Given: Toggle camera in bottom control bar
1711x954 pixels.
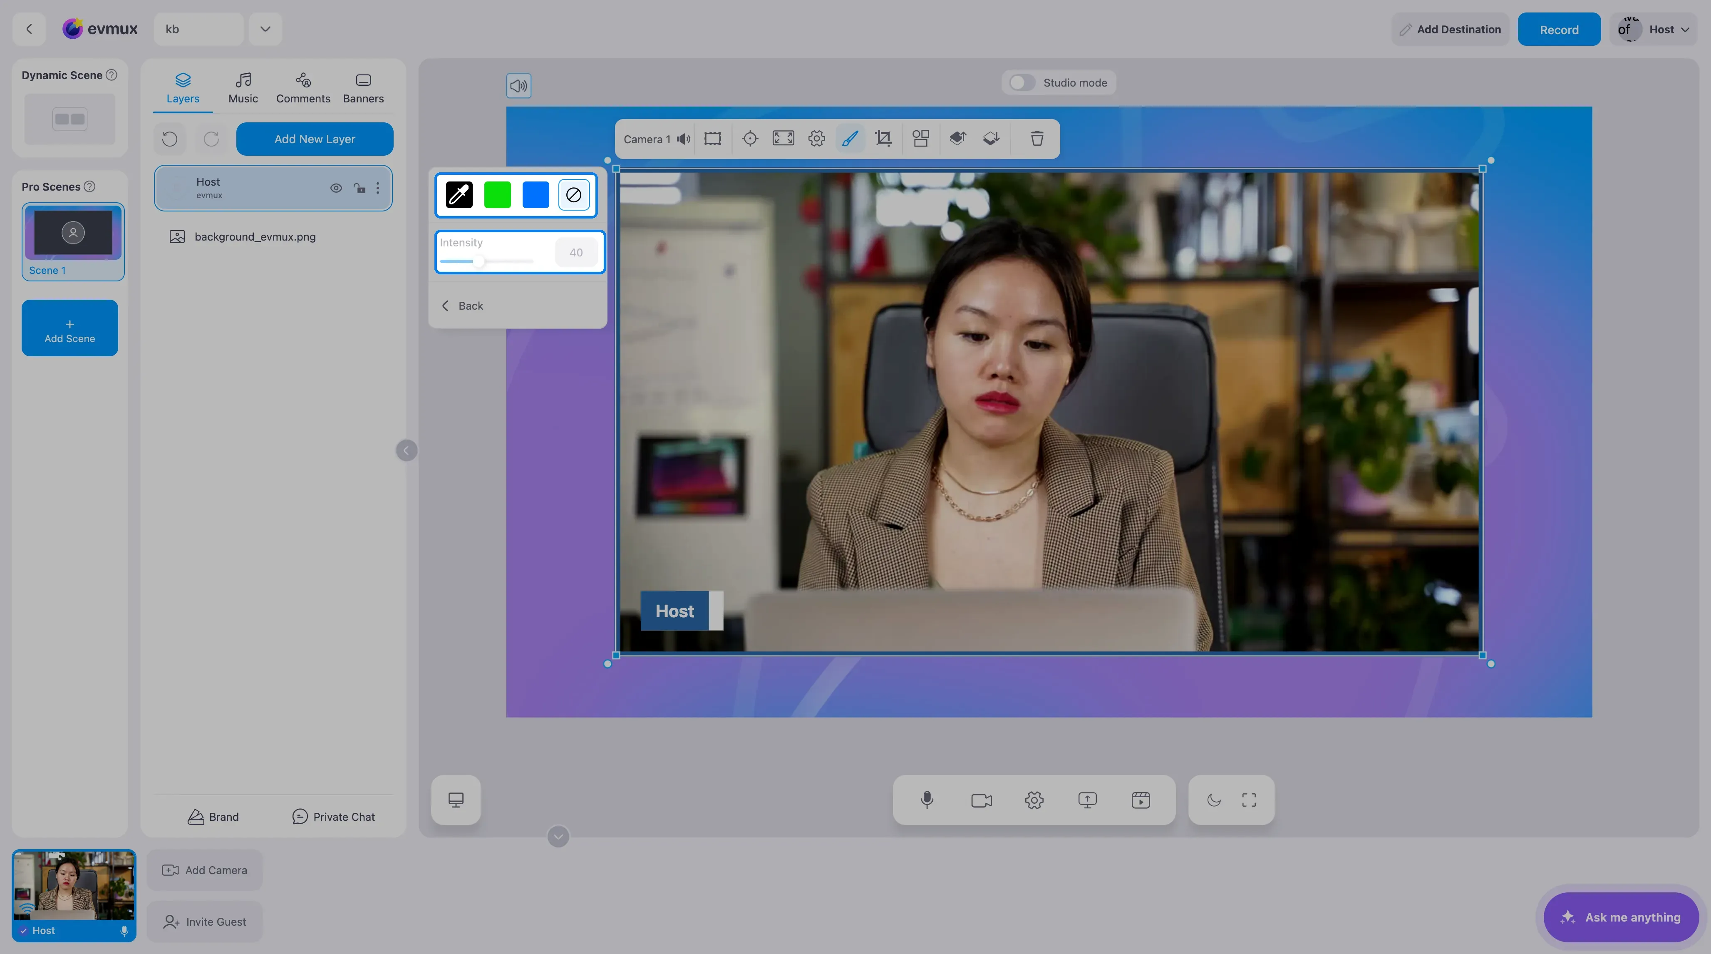Looking at the screenshot, I should pyautogui.click(x=981, y=800).
